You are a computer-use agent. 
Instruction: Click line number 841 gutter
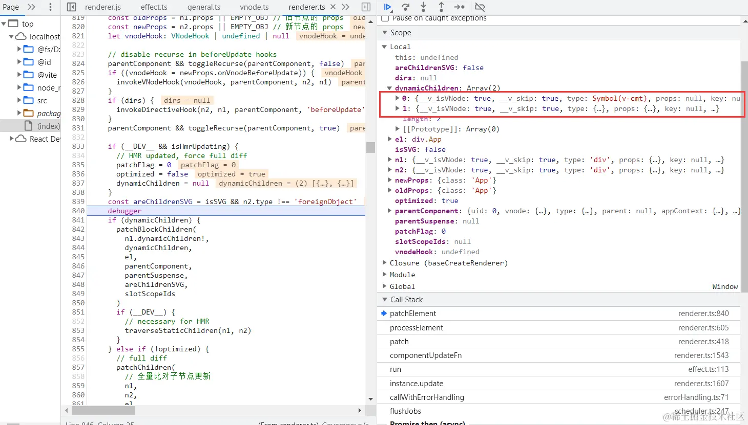(x=78, y=220)
